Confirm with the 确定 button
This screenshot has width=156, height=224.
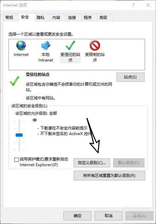coord(78,216)
